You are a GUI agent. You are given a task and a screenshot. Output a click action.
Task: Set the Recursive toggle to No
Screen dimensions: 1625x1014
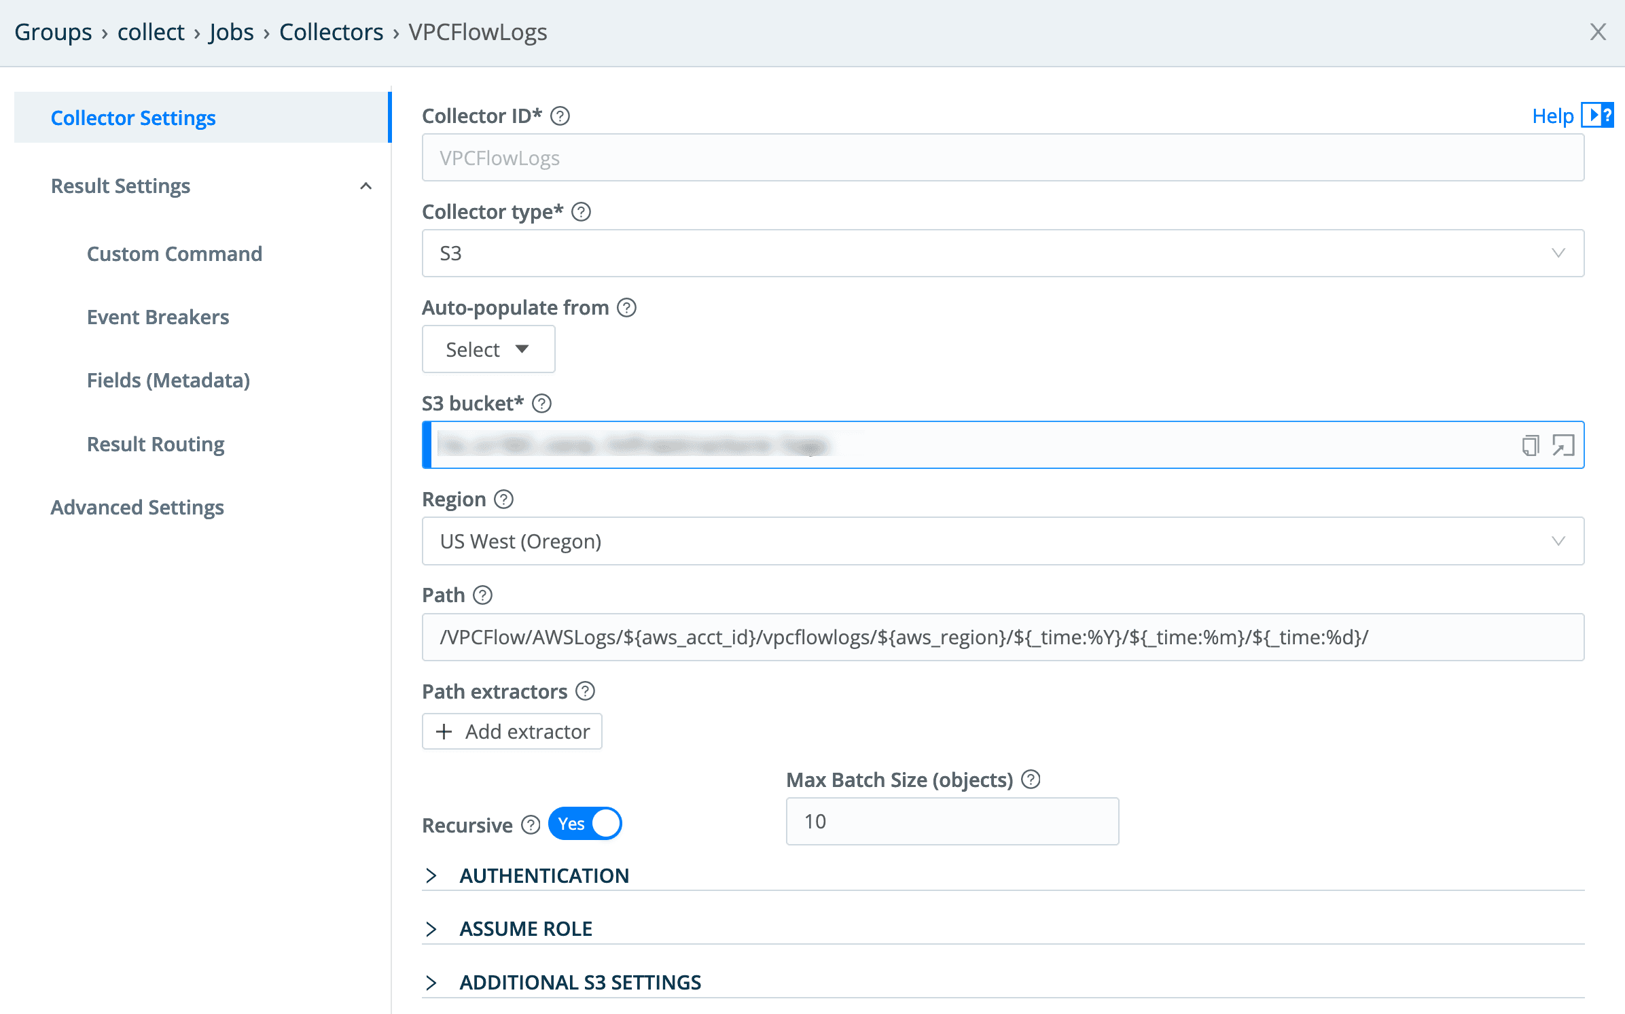click(584, 823)
